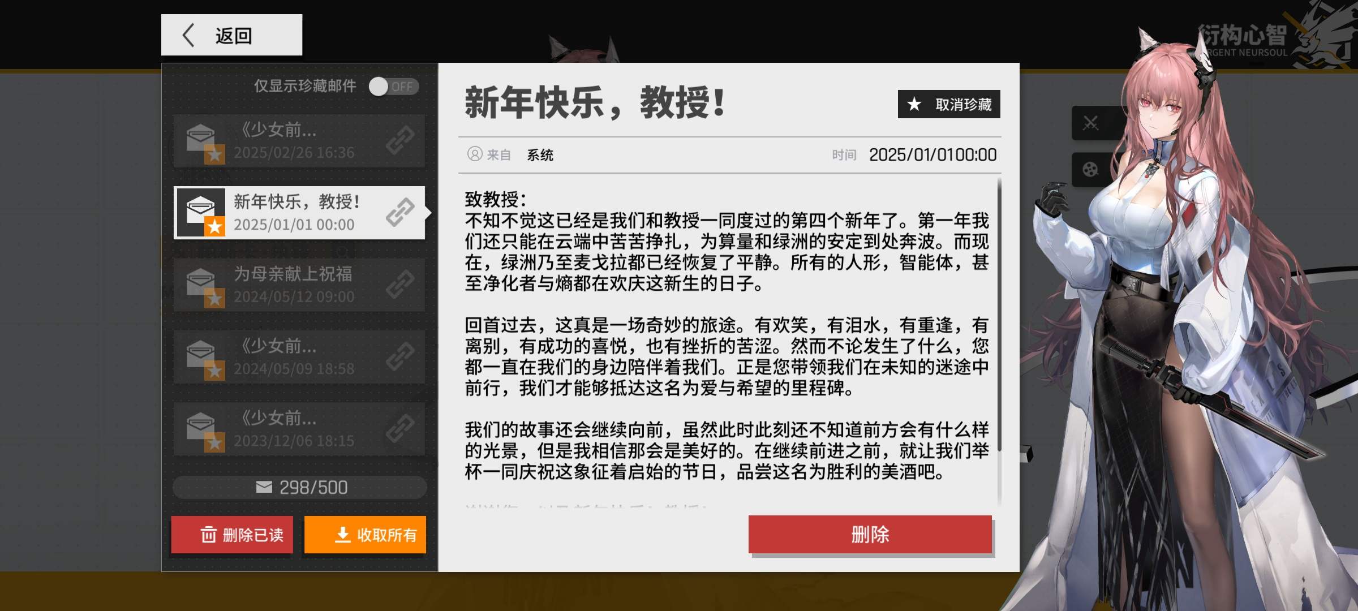Click the envelope icon of the 新年快乐 mail
This screenshot has width=1358, height=611.
coord(201,213)
